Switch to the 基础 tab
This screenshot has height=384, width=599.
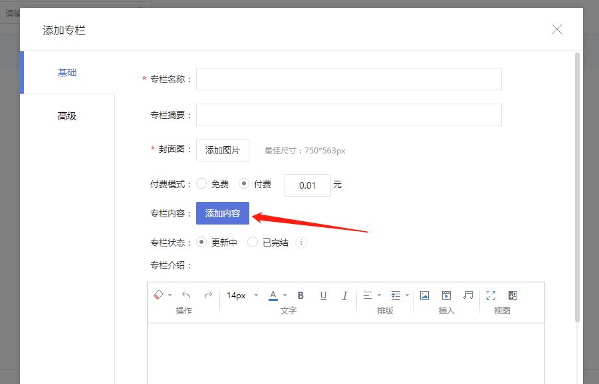click(x=67, y=72)
